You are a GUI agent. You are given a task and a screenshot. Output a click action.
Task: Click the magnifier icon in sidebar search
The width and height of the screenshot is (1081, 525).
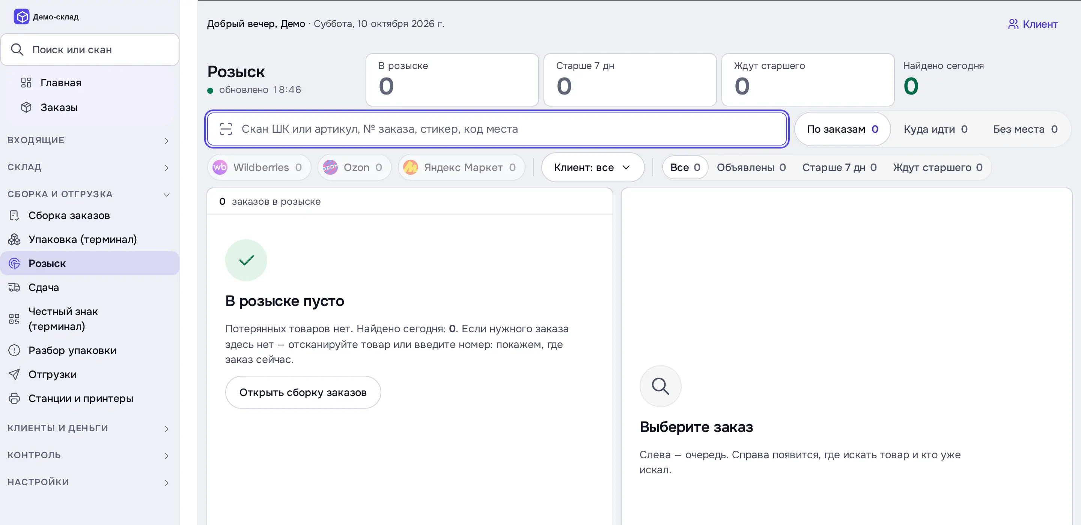[x=17, y=49]
